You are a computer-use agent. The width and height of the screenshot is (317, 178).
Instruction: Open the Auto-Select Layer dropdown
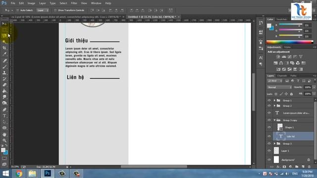point(43,10)
